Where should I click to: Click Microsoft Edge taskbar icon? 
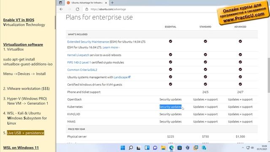tap(171, 148)
